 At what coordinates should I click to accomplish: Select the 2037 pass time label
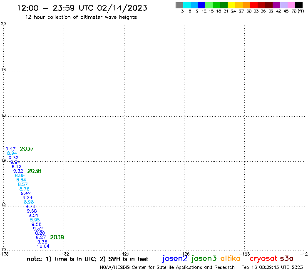click(x=27, y=149)
